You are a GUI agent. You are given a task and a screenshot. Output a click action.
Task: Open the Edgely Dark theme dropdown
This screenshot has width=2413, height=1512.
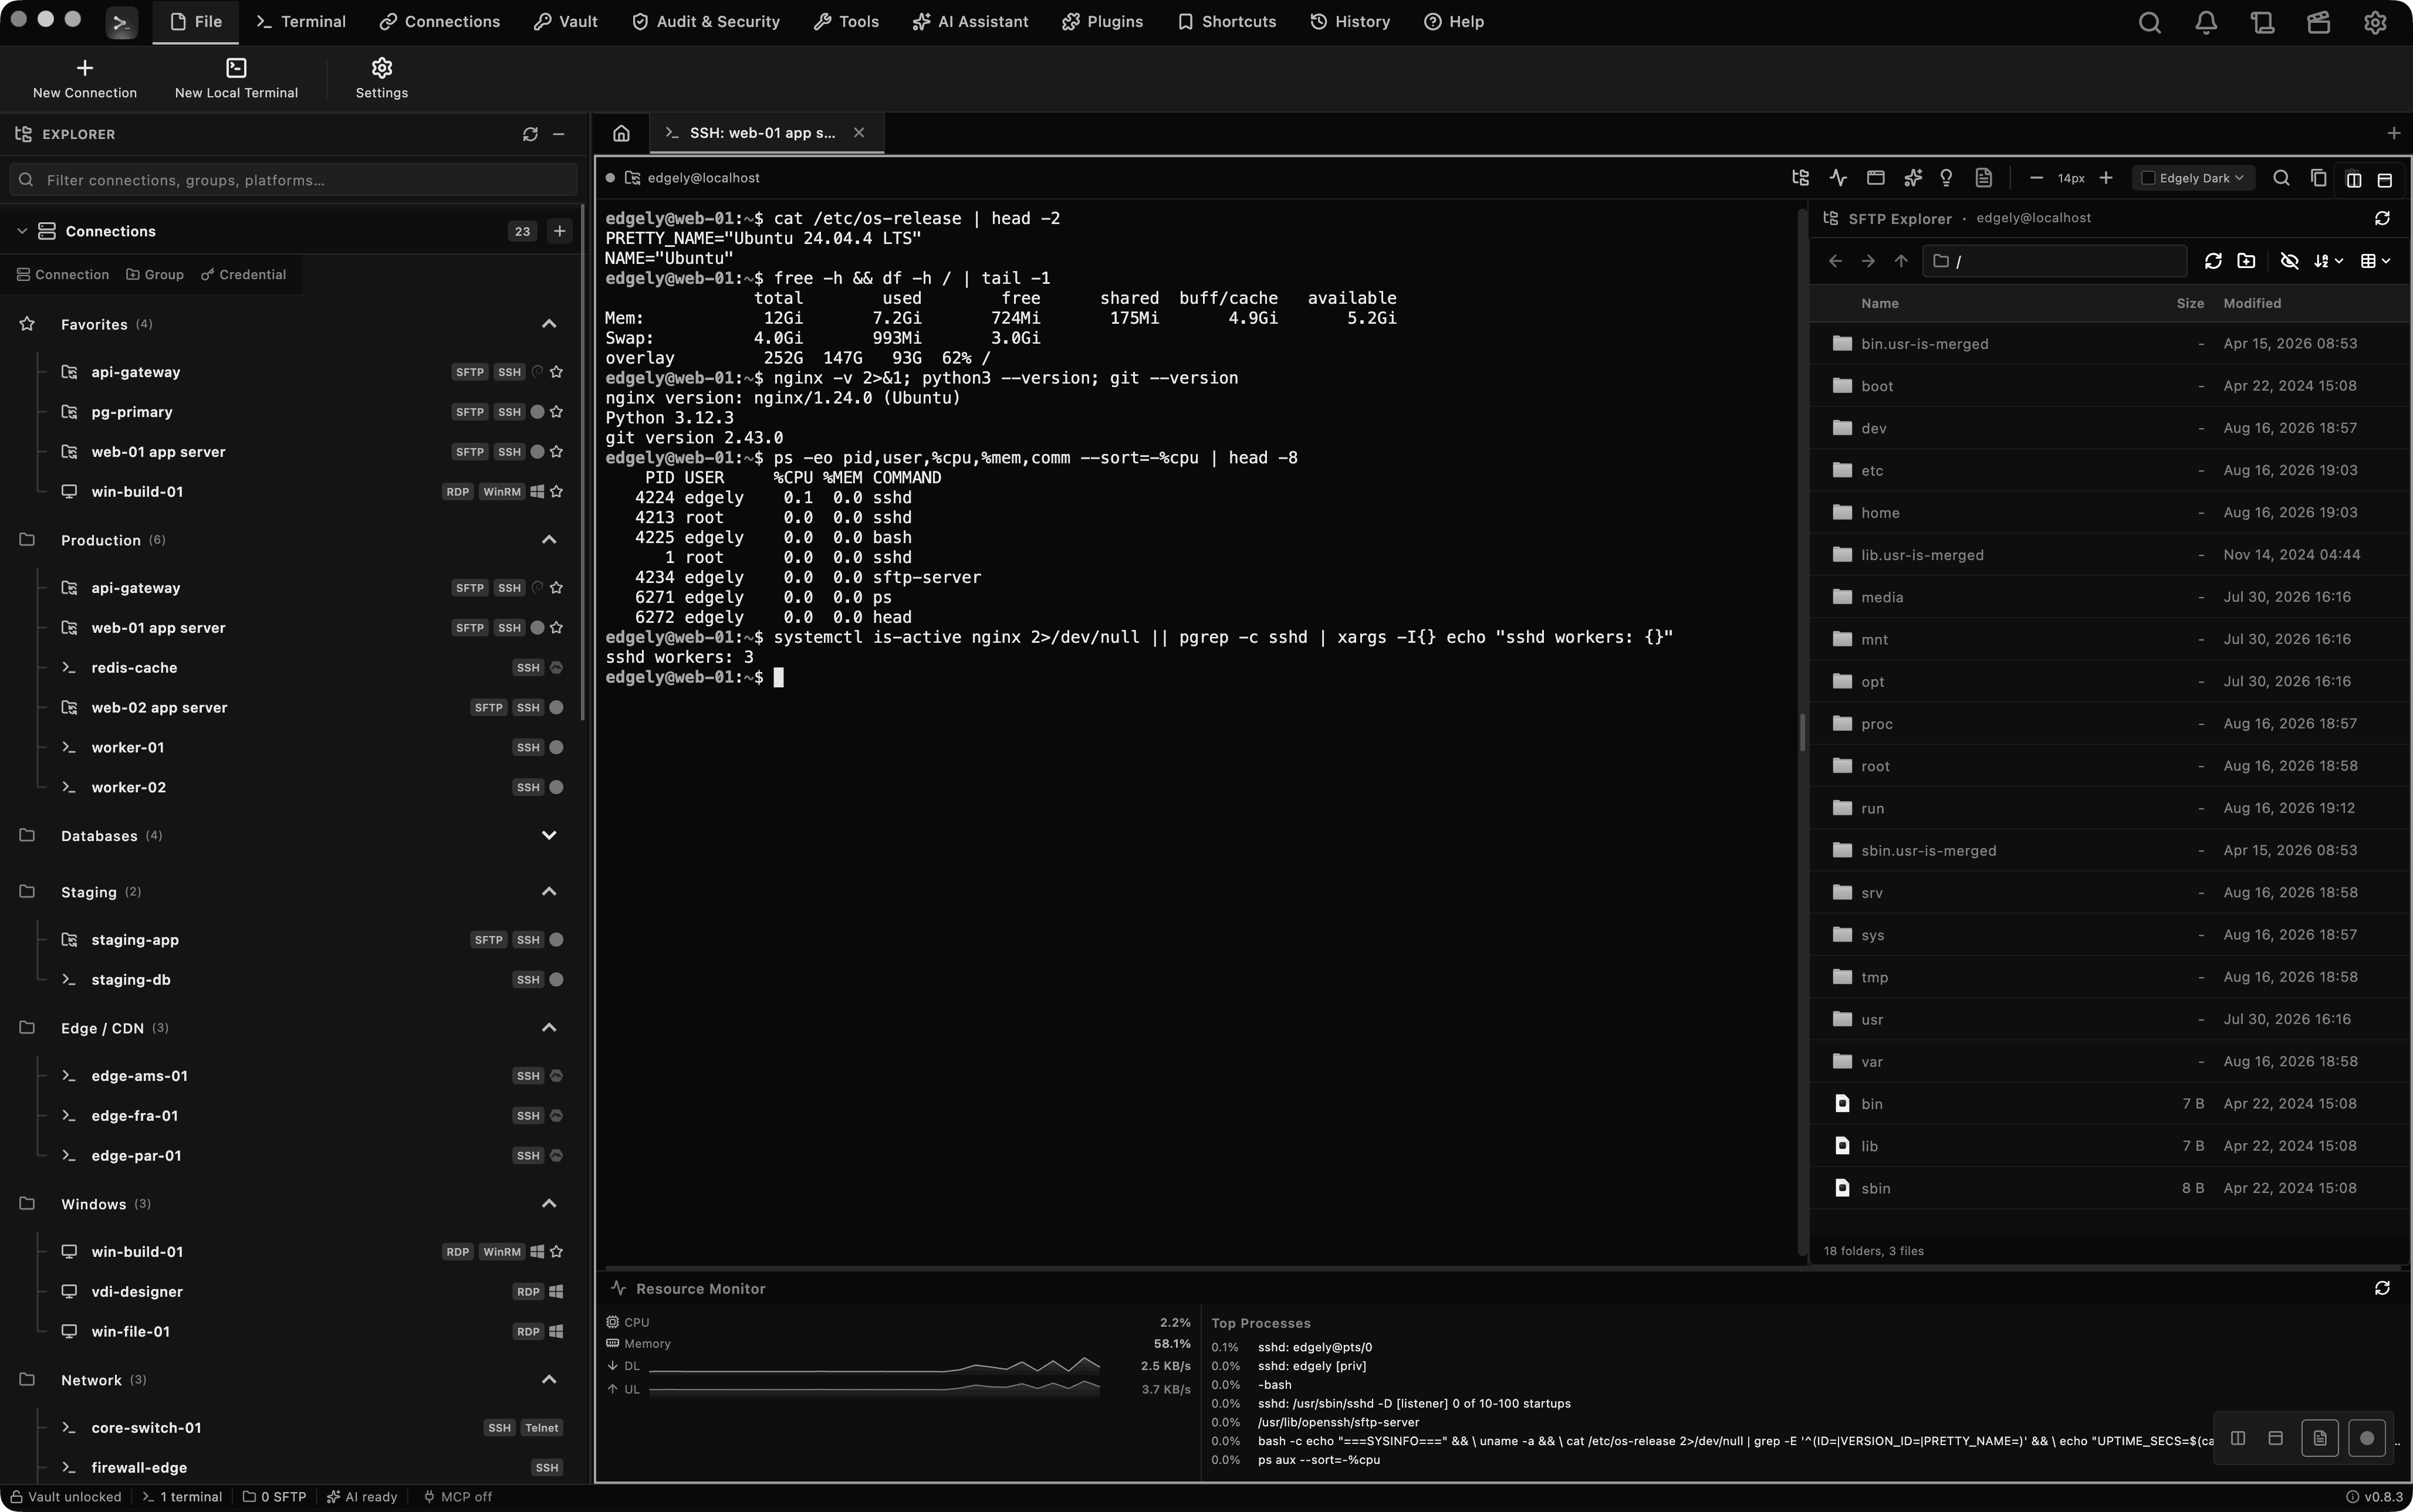coord(2193,178)
